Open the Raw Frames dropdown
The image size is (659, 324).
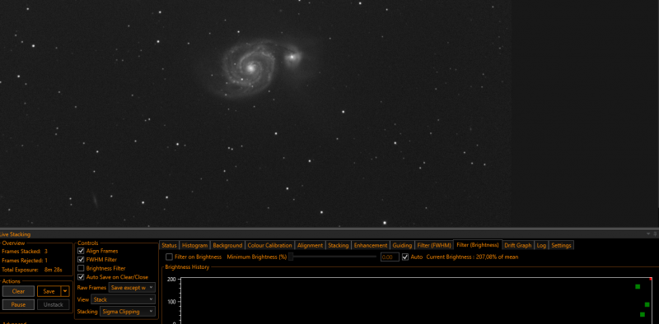[132, 288]
